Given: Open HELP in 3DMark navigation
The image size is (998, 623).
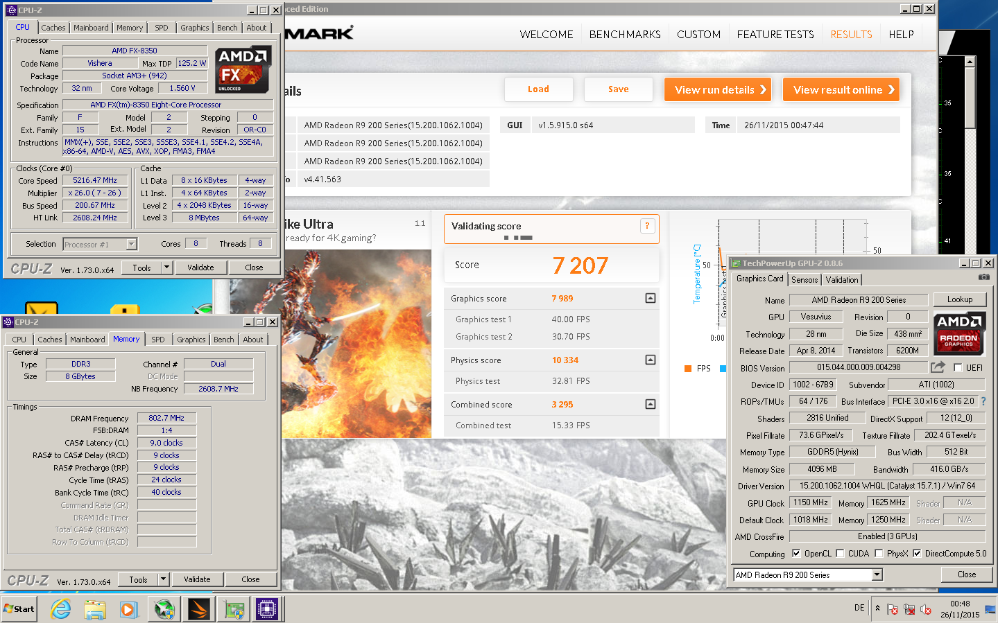Looking at the screenshot, I should click(901, 34).
